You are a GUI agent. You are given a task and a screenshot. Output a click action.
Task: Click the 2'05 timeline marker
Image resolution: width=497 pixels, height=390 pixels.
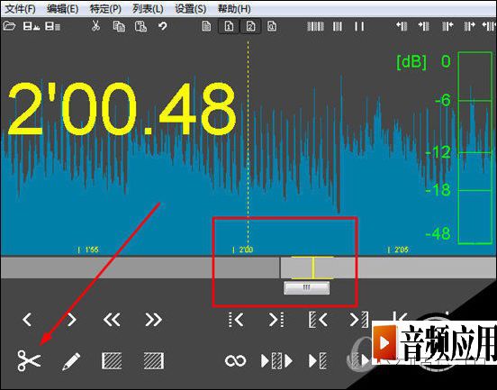pos(398,249)
